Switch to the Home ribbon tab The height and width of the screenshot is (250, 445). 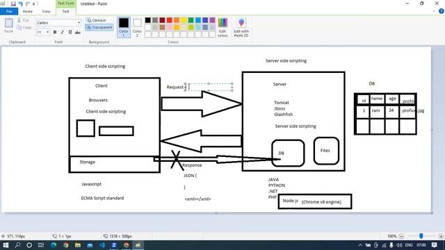coord(28,11)
